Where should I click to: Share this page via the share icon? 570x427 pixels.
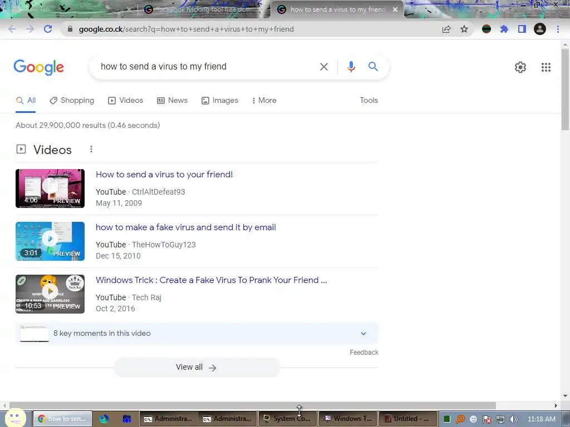pos(446,29)
